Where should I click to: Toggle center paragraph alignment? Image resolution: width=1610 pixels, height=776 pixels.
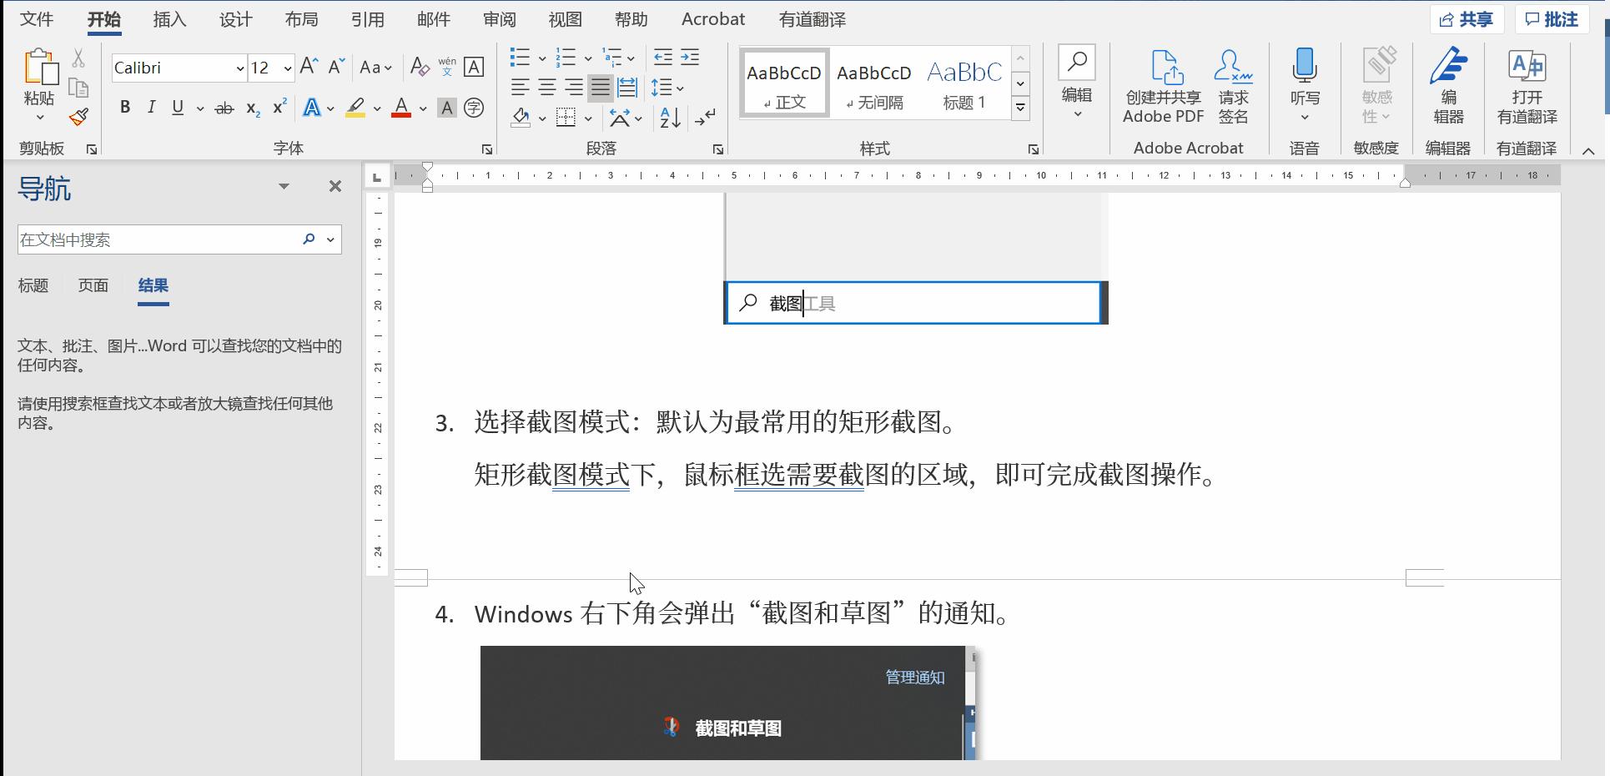pyautogui.click(x=546, y=87)
